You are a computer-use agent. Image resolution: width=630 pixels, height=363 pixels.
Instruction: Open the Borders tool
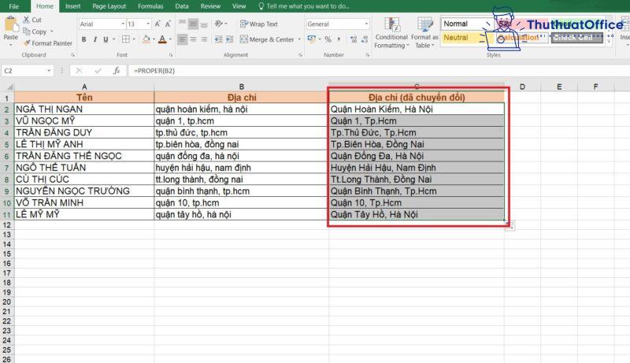click(x=126, y=39)
